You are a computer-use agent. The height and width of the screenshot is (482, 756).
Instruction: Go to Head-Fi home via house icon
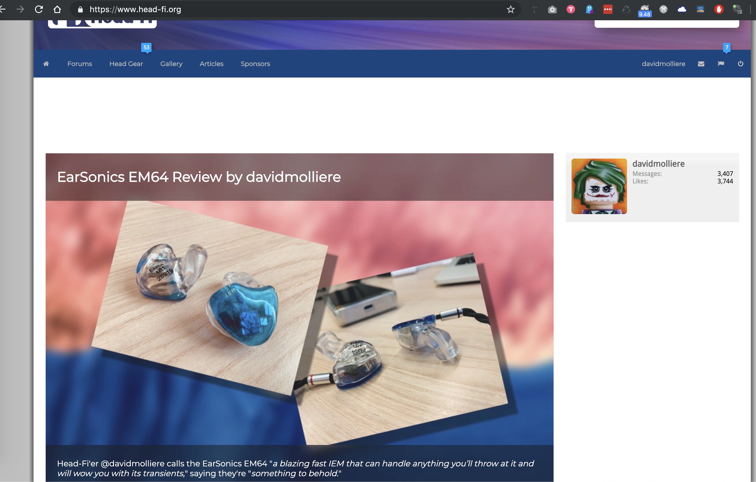click(46, 64)
